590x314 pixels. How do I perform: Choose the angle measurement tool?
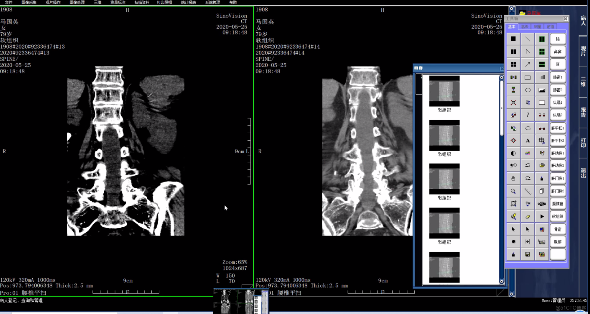(528, 51)
